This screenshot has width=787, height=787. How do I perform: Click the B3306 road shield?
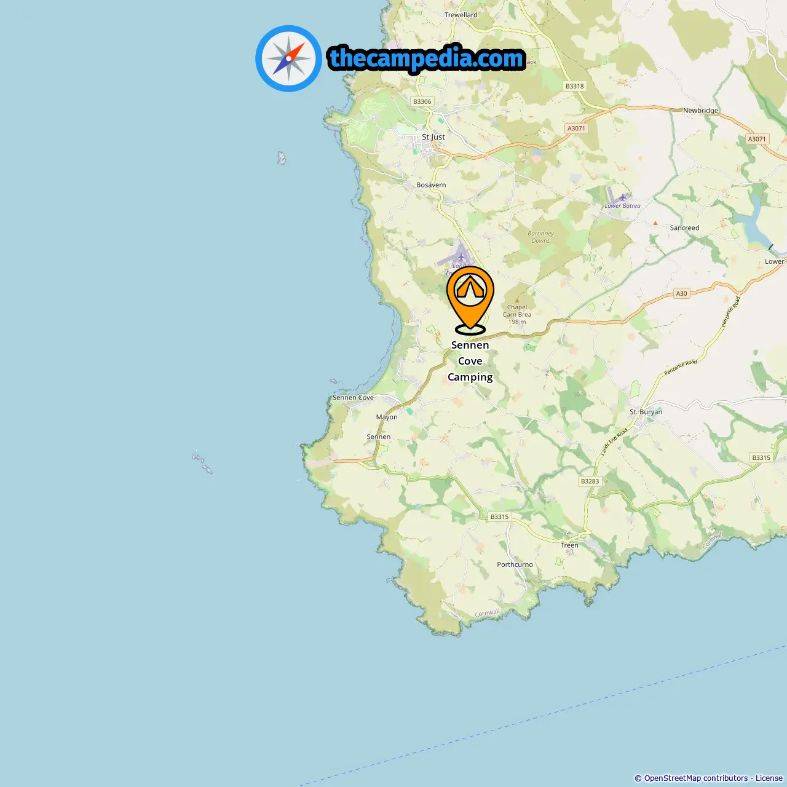[422, 101]
